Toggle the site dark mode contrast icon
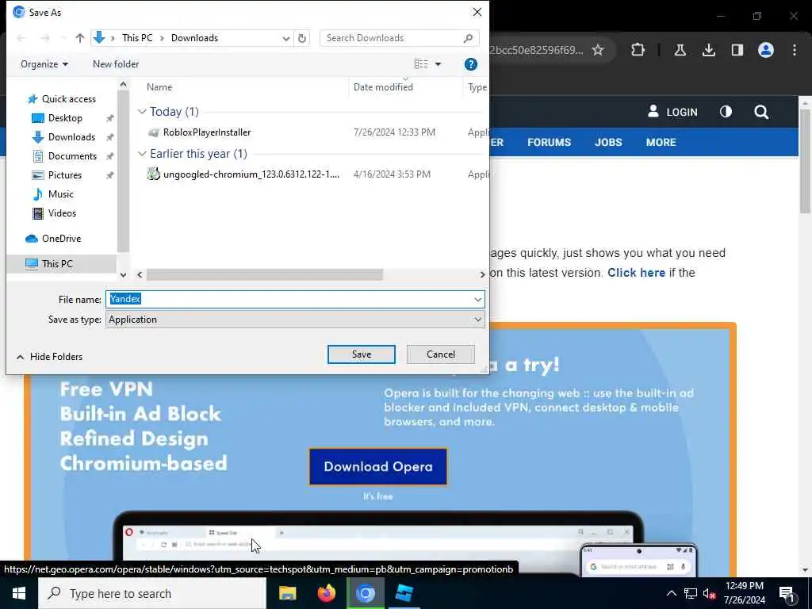 [x=726, y=112]
